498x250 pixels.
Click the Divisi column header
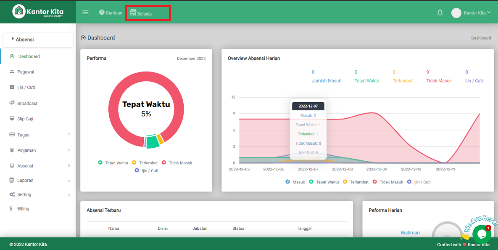pyautogui.click(x=163, y=229)
